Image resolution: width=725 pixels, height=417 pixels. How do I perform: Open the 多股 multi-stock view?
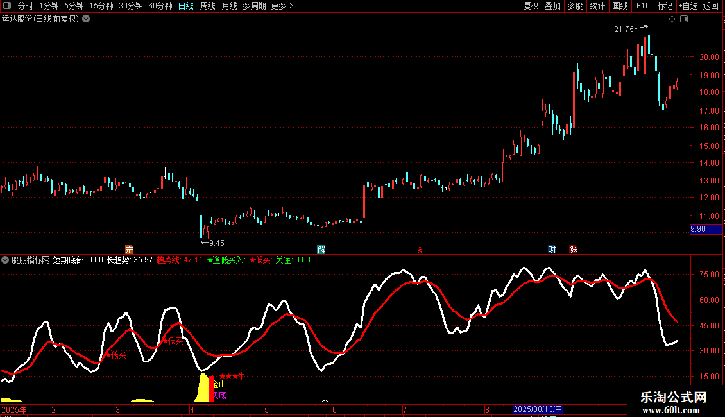576,6
